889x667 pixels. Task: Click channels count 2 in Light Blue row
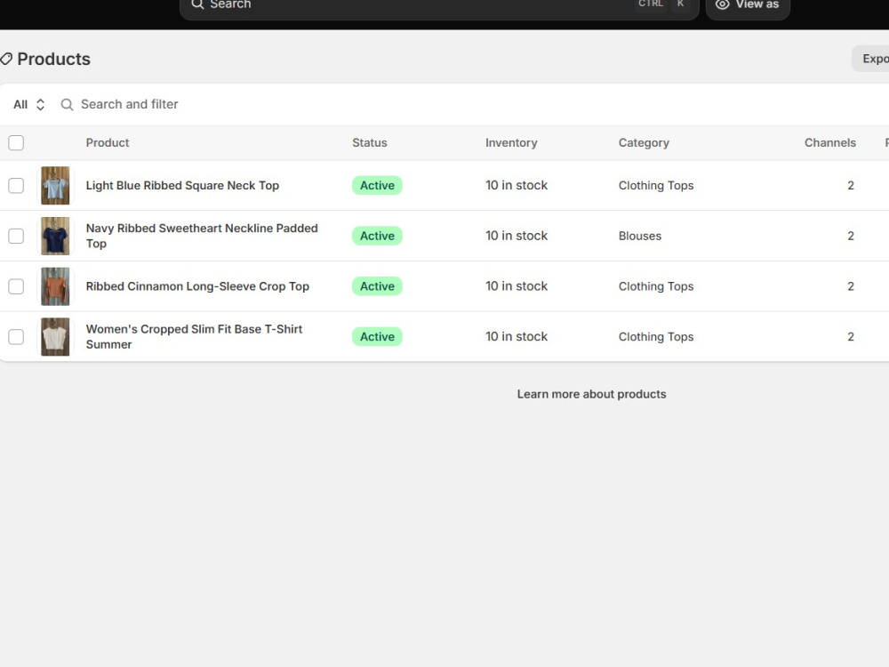[x=851, y=186]
